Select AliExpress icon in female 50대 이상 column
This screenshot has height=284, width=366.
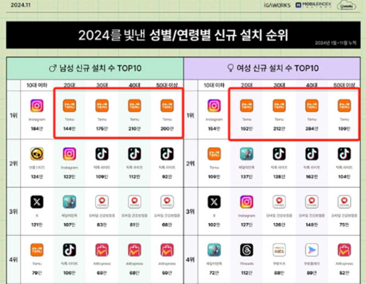pos(344,250)
